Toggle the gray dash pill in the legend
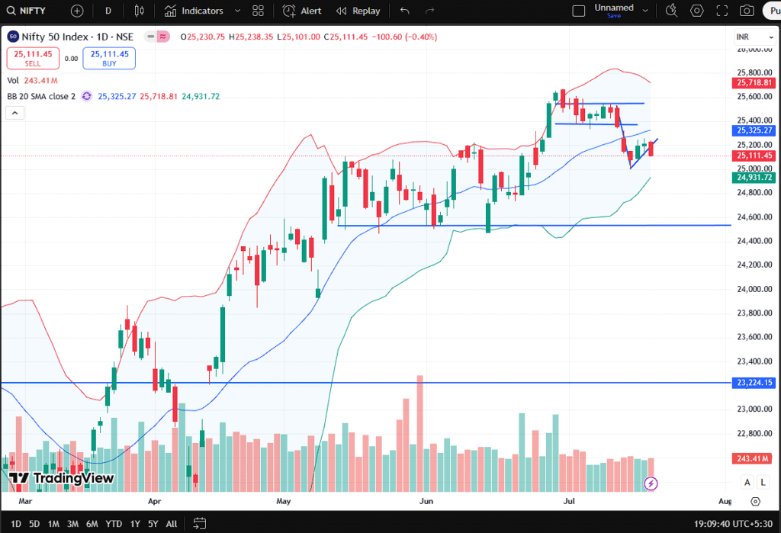781x533 pixels. 150,37
